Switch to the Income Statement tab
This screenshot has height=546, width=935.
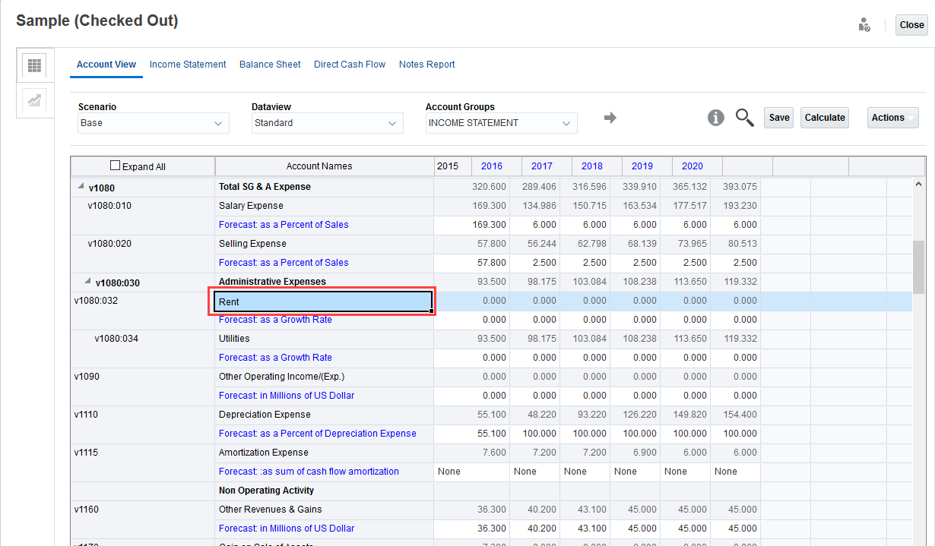188,65
